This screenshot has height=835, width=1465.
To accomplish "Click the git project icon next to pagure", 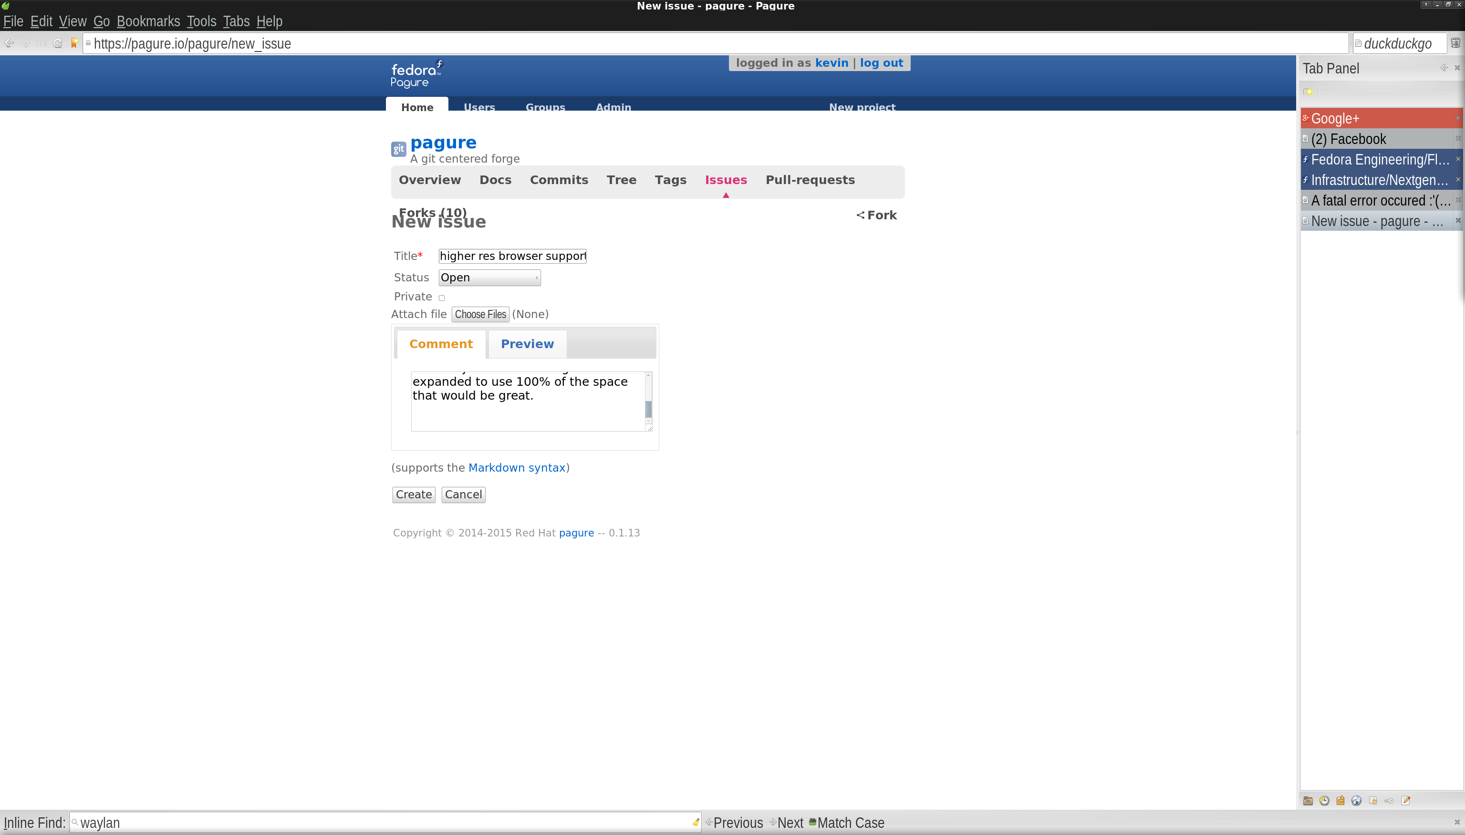I will (399, 149).
